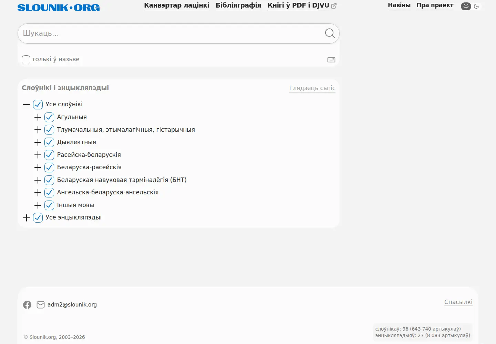Open the virtual keyboard icon
This screenshot has width=496, height=344.
pyautogui.click(x=331, y=60)
